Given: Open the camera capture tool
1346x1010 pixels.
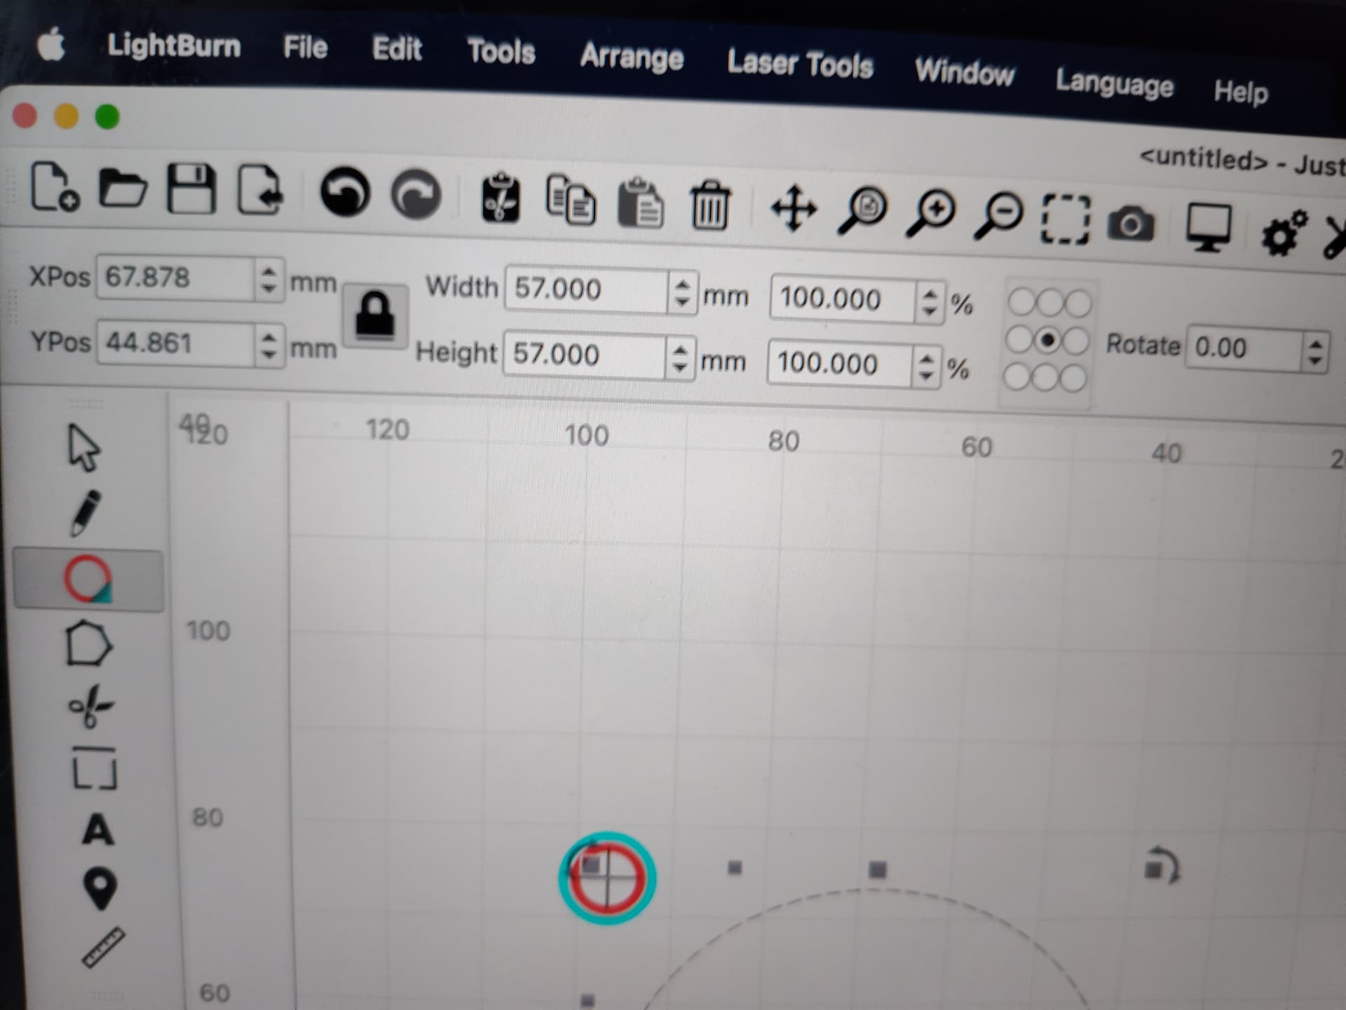Looking at the screenshot, I should pos(1130,224).
